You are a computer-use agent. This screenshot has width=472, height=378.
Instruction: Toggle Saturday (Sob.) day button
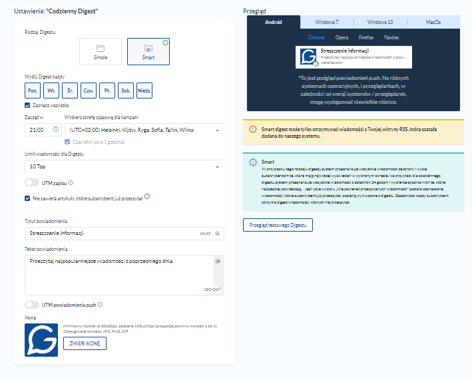[x=126, y=91]
